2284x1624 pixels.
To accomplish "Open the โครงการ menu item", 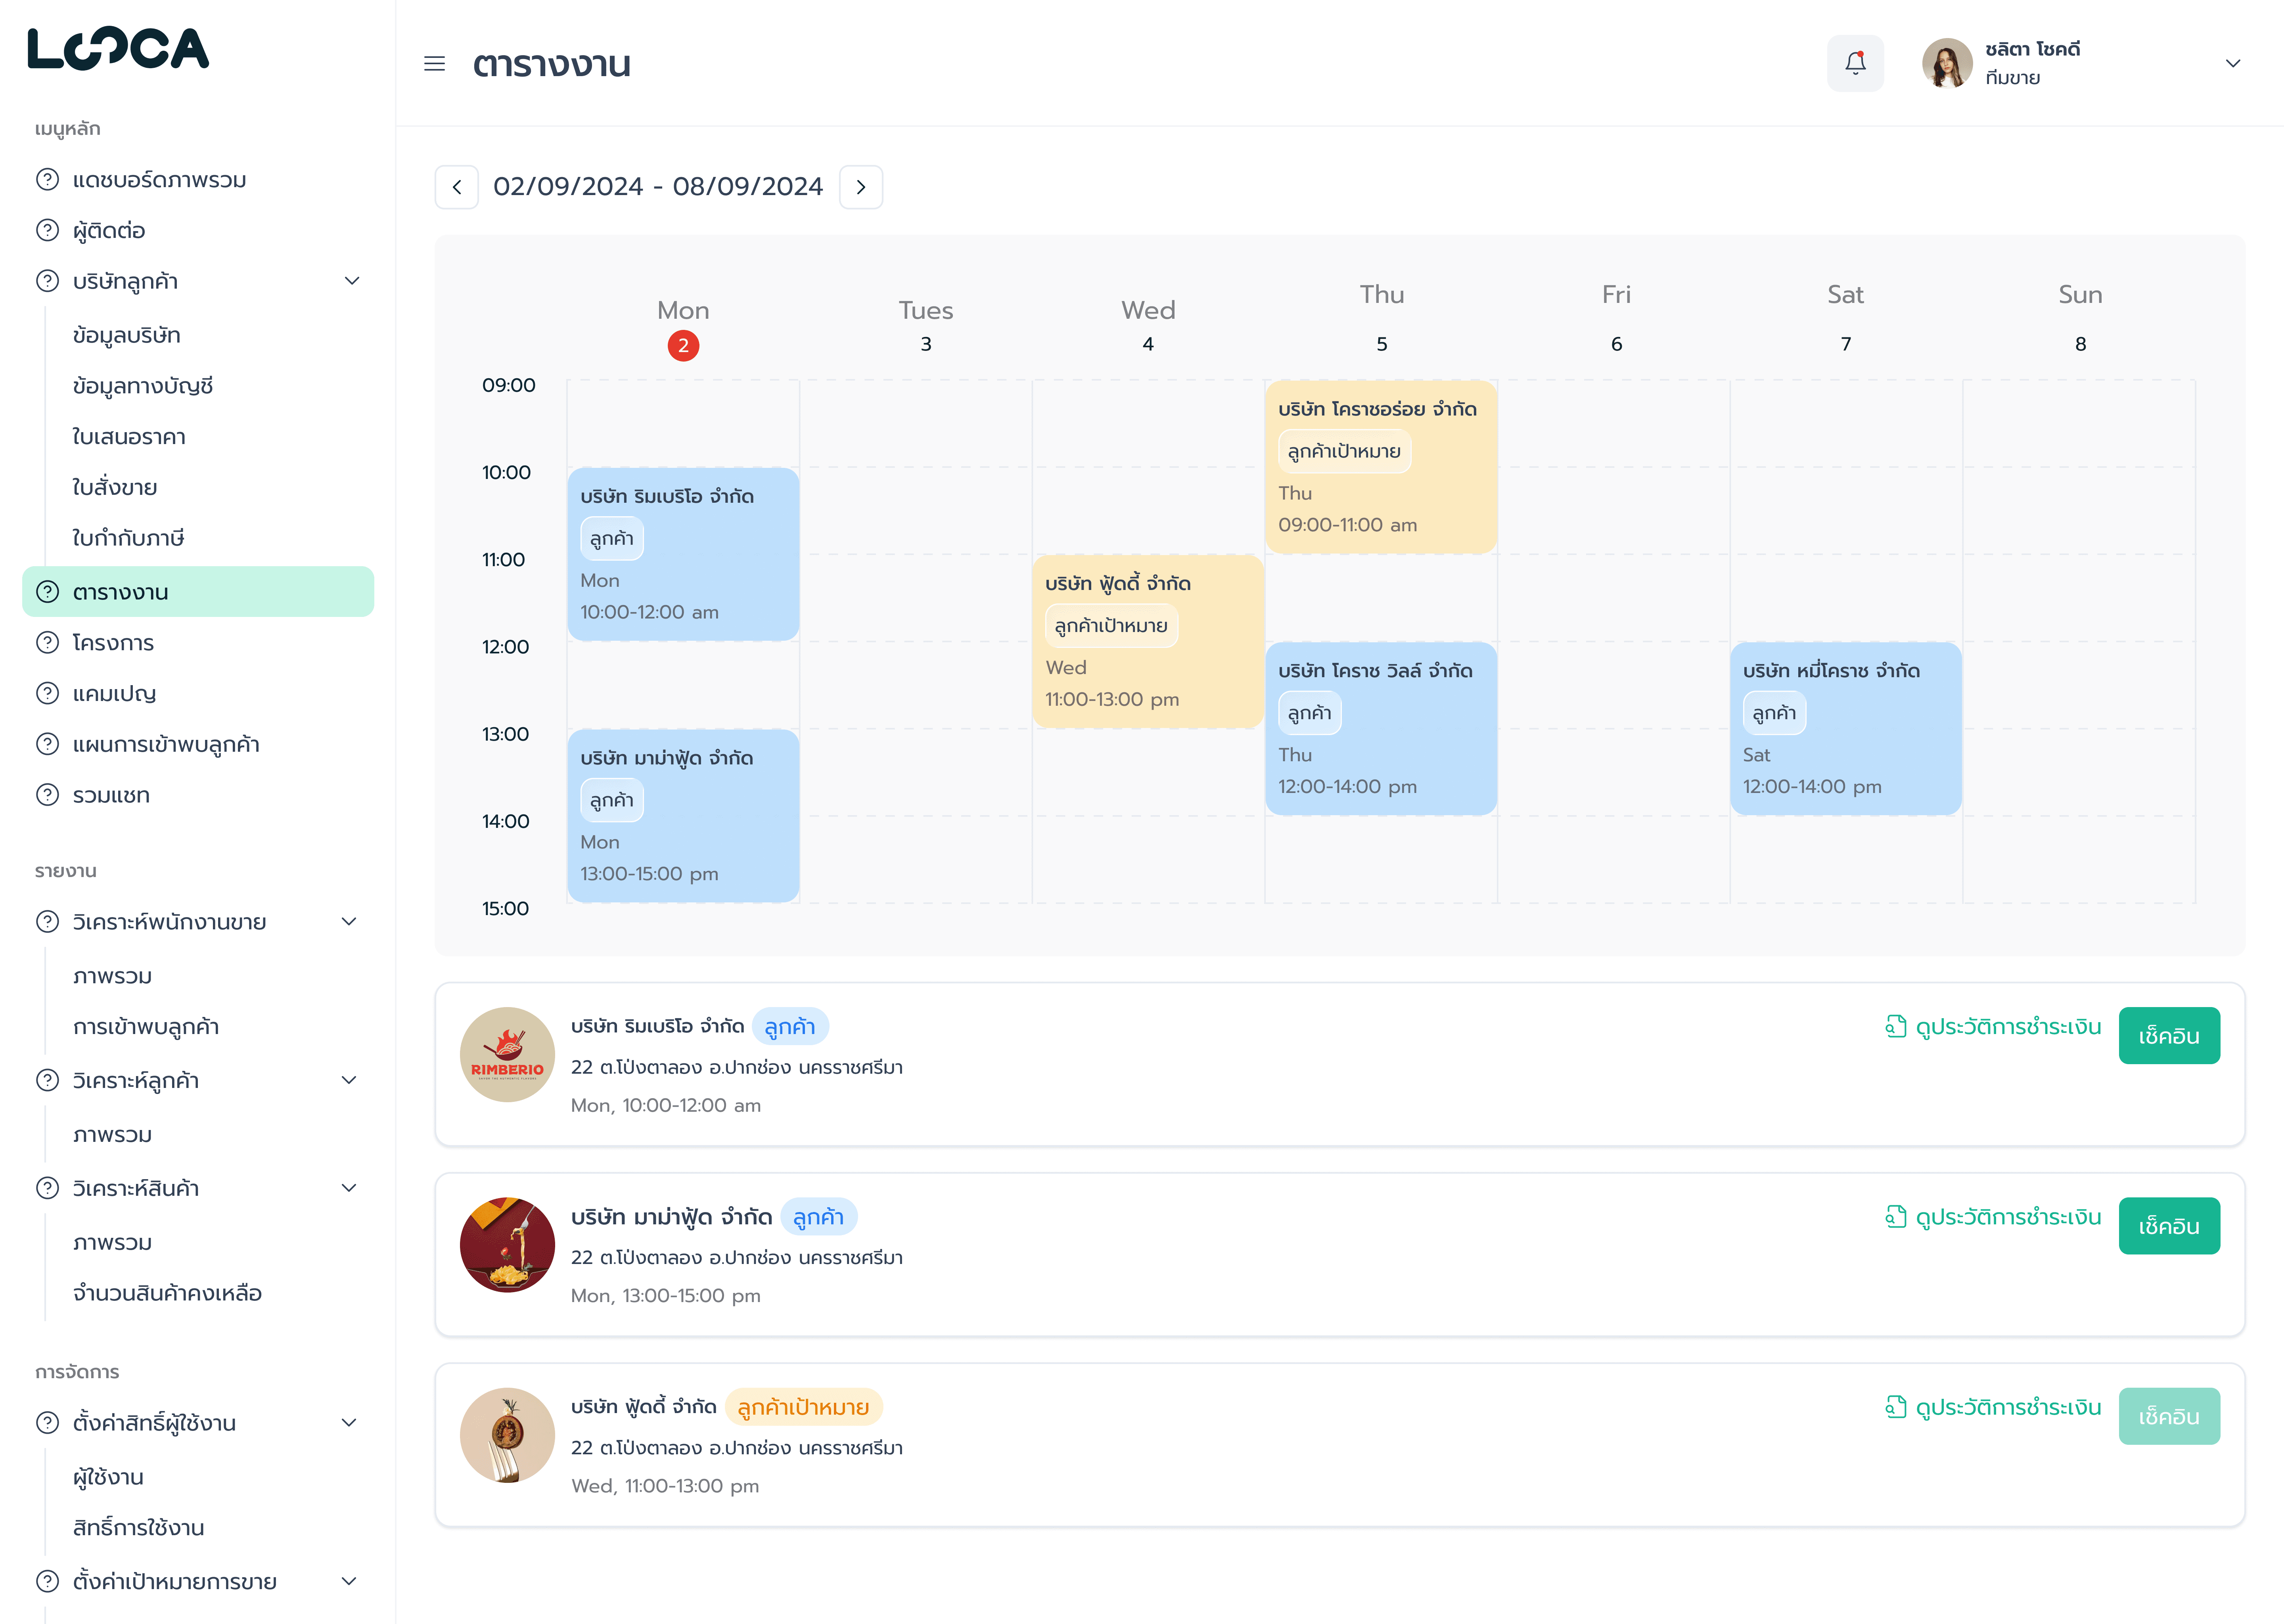I will click(x=113, y=643).
